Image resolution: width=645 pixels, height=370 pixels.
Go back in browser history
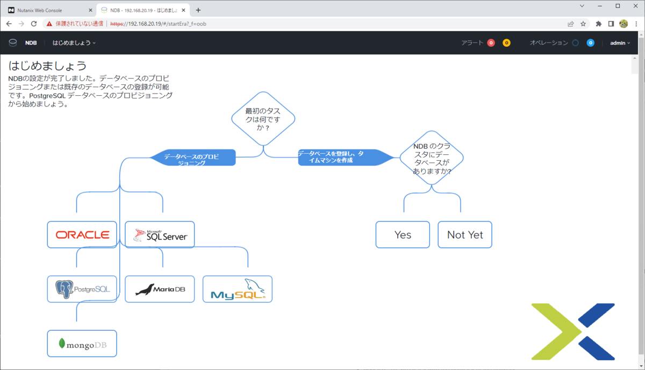9,24
